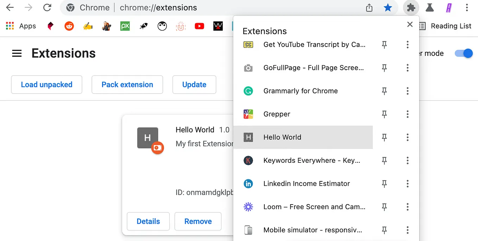Click the share icon in address bar
This screenshot has height=241, width=478.
369,7
